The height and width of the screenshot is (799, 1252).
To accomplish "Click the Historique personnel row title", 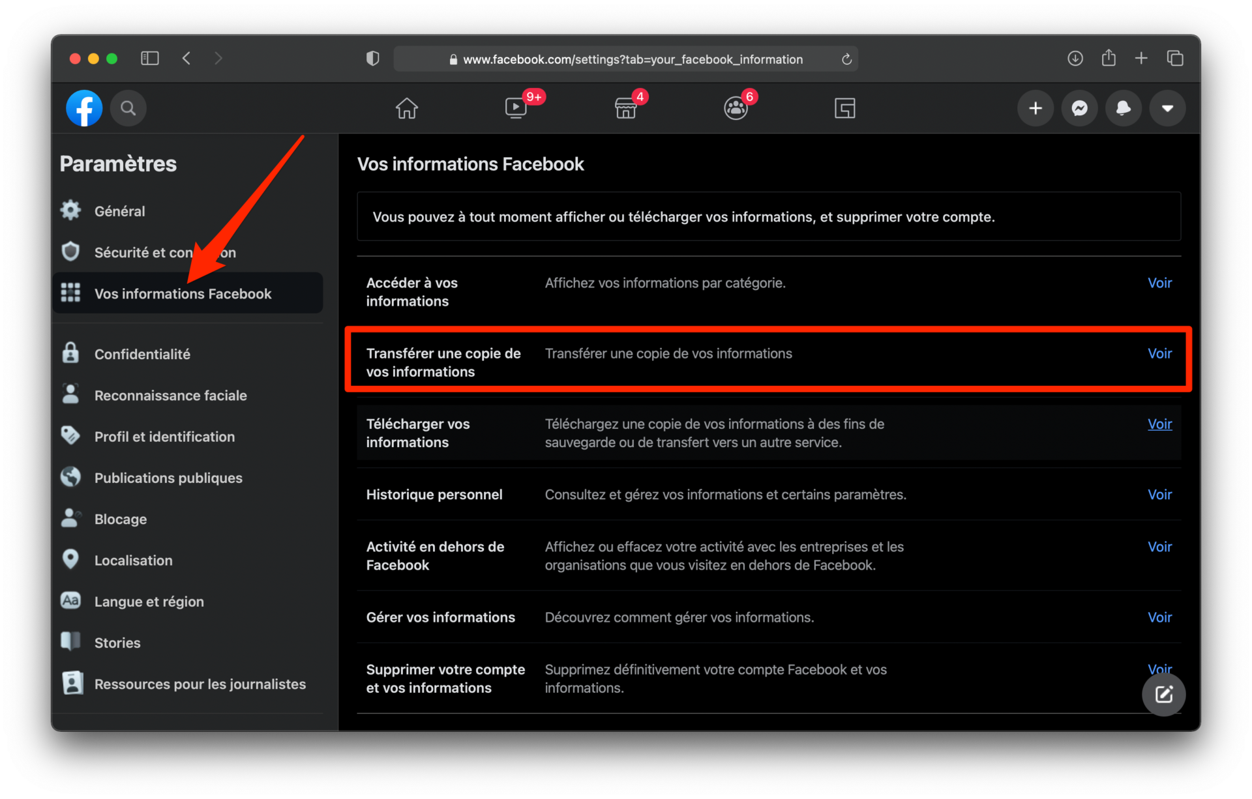I will tap(434, 495).
